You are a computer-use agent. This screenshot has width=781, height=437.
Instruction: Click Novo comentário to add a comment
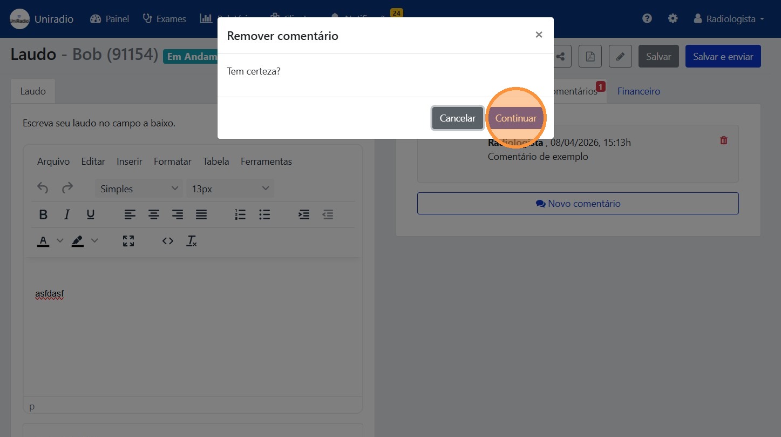pos(578,203)
